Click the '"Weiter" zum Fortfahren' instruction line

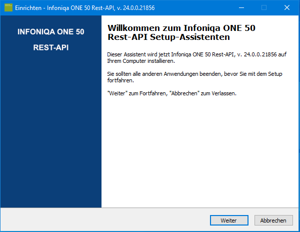(171, 93)
